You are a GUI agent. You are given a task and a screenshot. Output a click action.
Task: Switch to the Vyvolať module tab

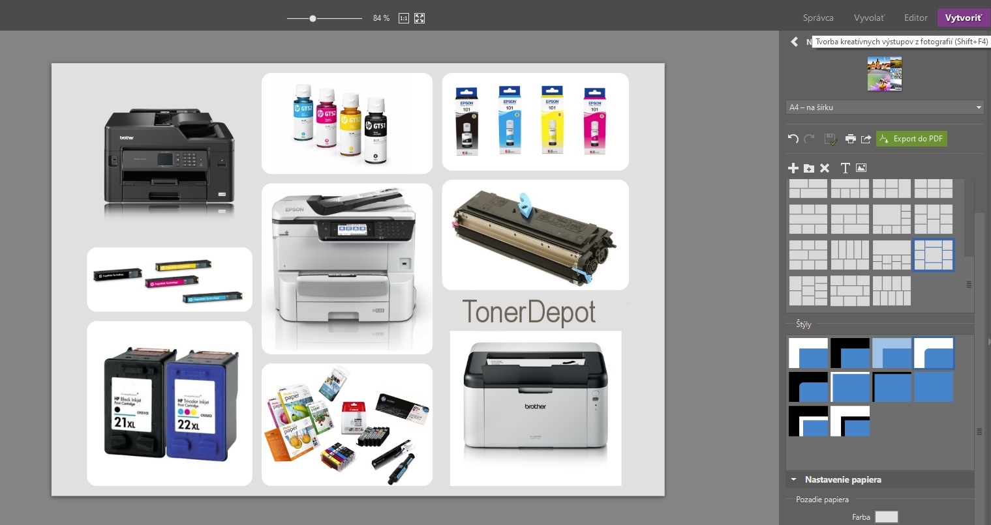869,18
